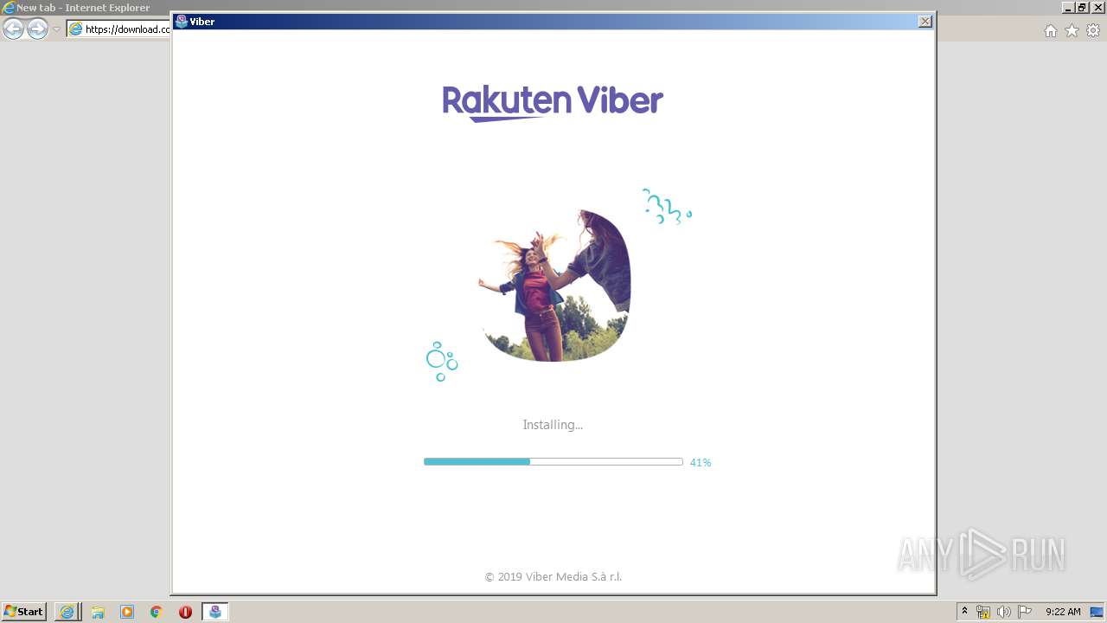Click the installation progress bar

coord(553,462)
